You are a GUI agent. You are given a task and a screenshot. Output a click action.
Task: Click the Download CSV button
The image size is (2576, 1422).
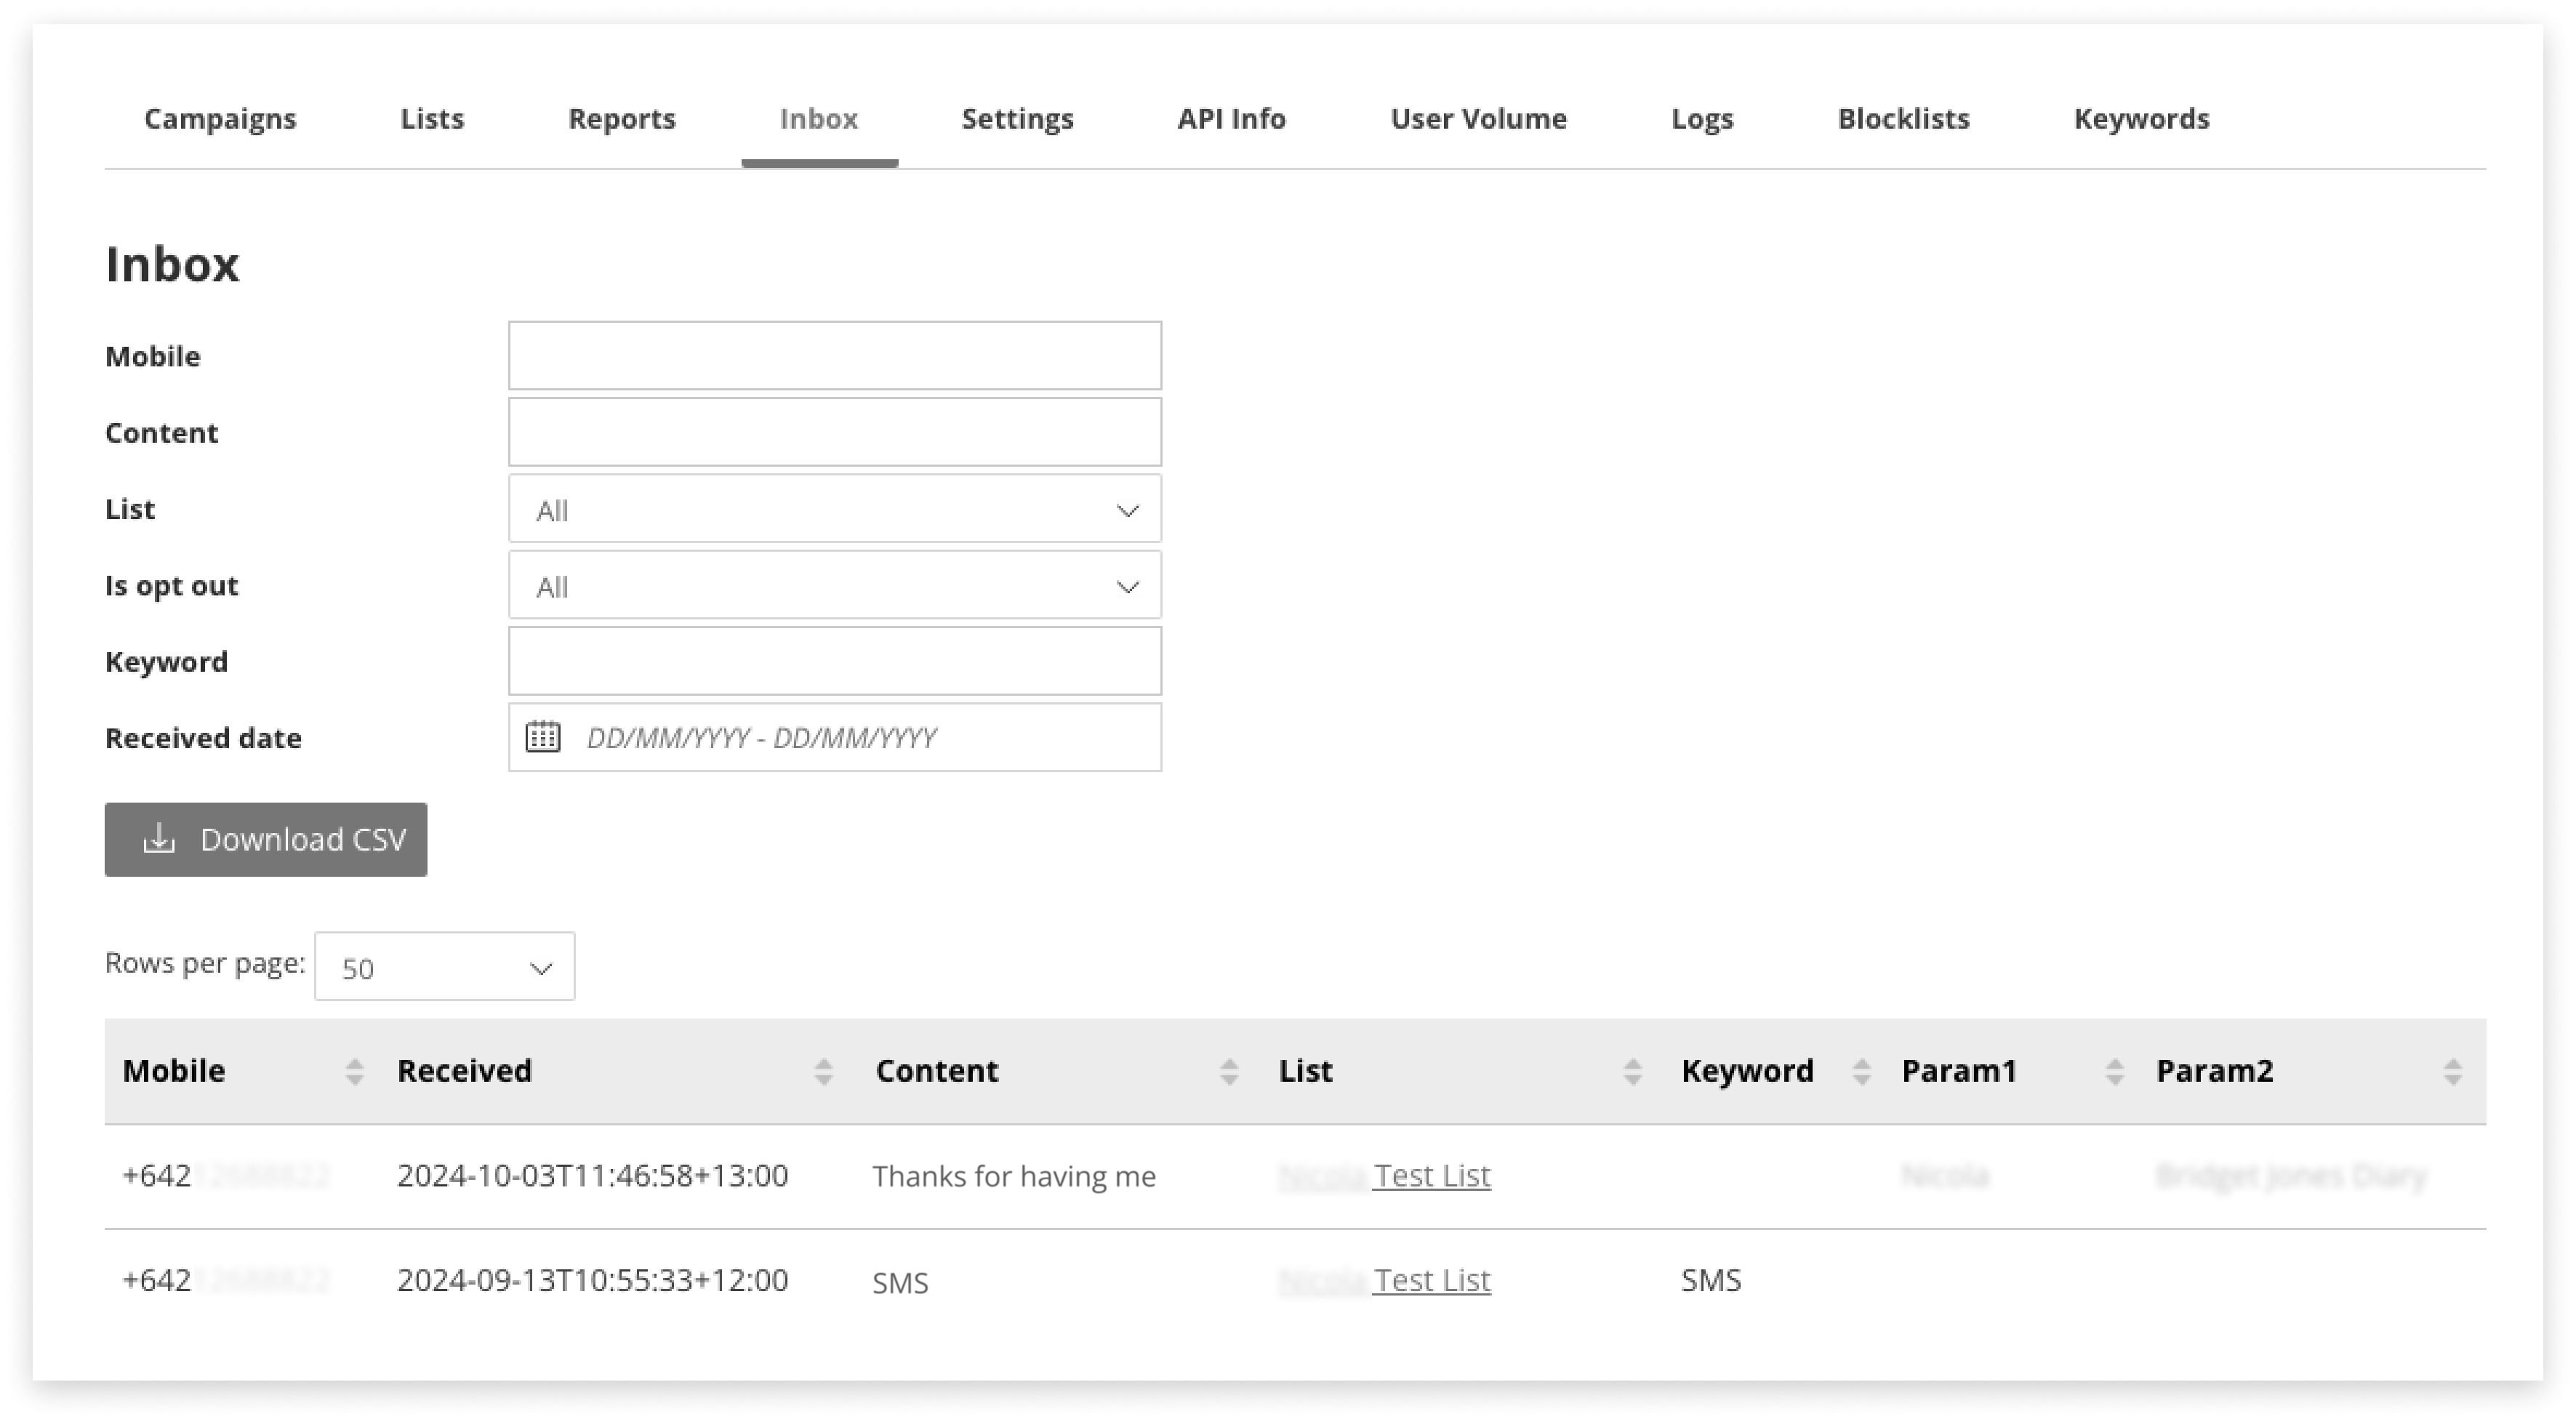click(x=266, y=839)
